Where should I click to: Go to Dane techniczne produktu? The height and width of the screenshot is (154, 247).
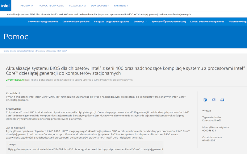pyautogui.click(x=76, y=22)
